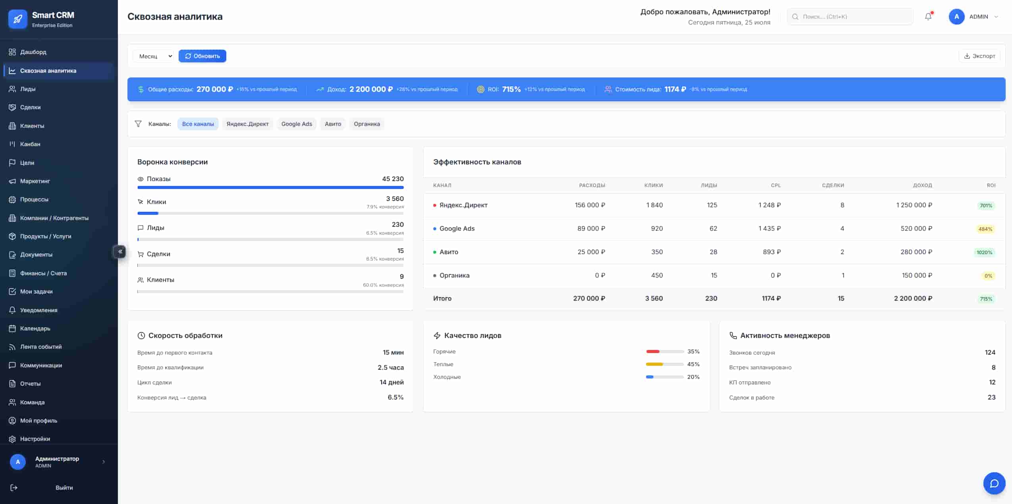Open the floating chat bubble
Screen dimensions: 1012x504
tap(994, 483)
